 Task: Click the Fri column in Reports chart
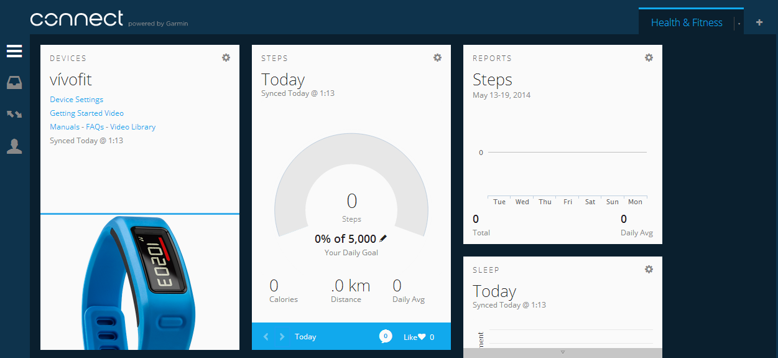click(568, 202)
